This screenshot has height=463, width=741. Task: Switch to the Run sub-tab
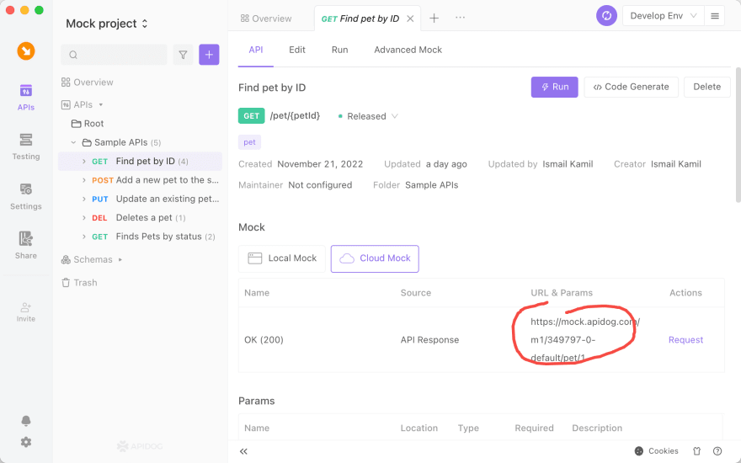(340, 50)
